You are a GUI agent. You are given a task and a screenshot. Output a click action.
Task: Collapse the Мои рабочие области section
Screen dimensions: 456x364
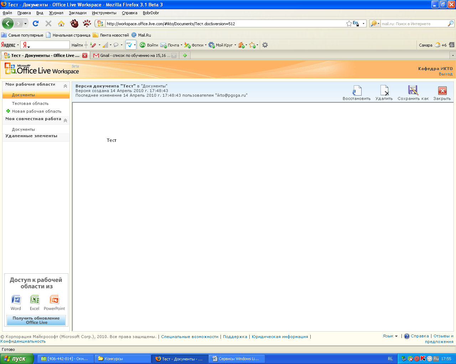(x=65, y=86)
